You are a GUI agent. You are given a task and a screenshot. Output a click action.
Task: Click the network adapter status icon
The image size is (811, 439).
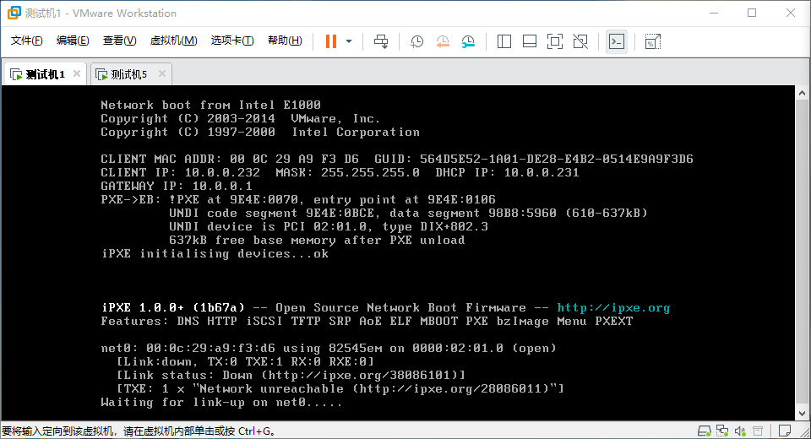(x=722, y=431)
